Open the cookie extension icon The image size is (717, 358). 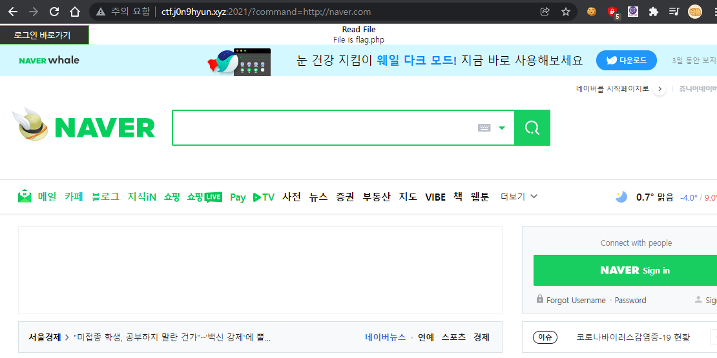tap(592, 12)
